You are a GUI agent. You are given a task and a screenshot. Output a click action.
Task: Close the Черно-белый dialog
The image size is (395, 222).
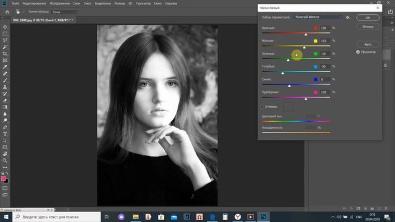tap(378, 8)
